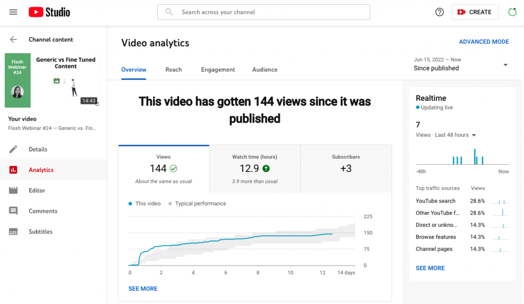
Task: Click the CREATE button
Action: coord(475,12)
